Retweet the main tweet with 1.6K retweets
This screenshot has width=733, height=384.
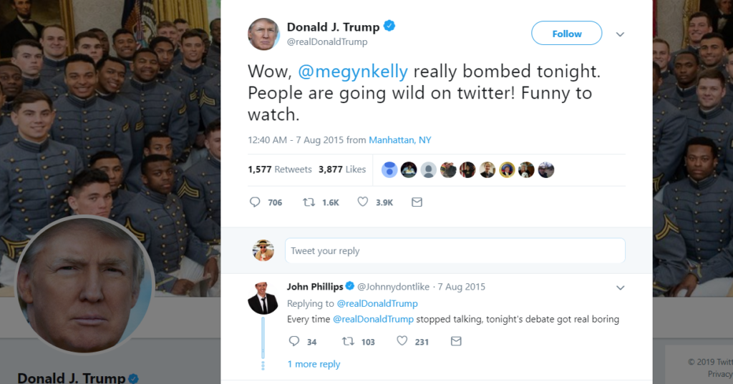pyautogui.click(x=309, y=202)
